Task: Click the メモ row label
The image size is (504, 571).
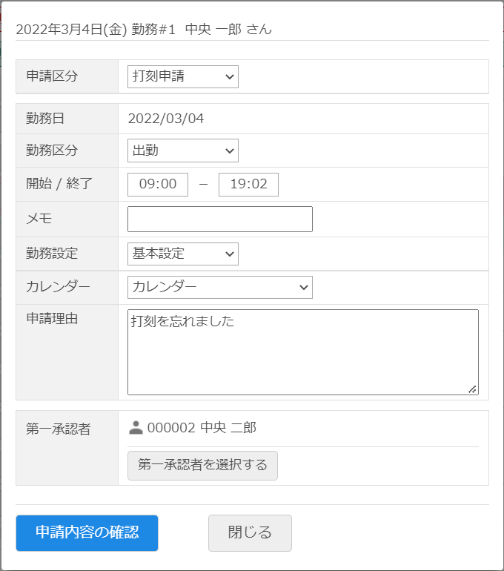Action: (x=39, y=219)
